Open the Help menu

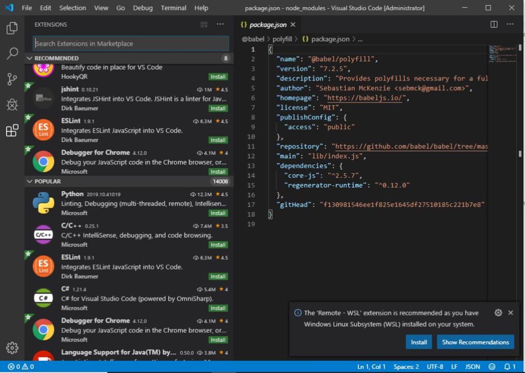tap(201, 8)
